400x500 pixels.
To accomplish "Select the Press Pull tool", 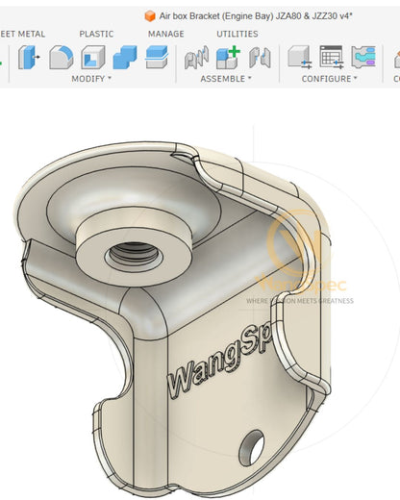I will coord(28,58).
